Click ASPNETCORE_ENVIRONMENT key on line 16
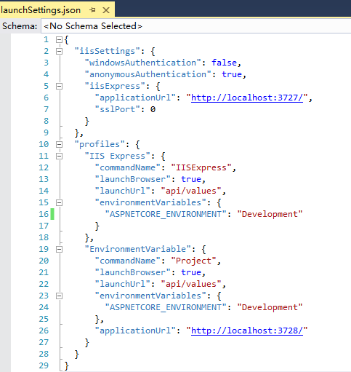Viewport: 351px width, 372px height. [x=166, y=214]
